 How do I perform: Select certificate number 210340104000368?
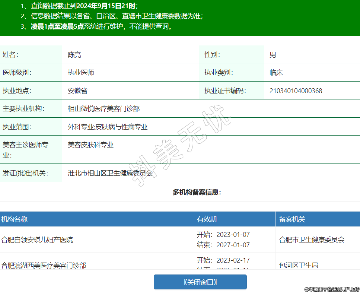tap(296, 91)
